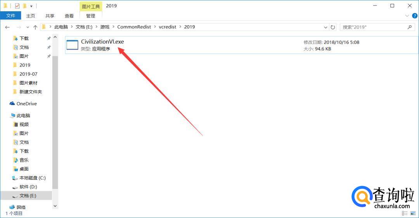The height and width of the screenshot is (218, 419).
Task: Switch to the 共享 ribbon tab
Action: 50,16
